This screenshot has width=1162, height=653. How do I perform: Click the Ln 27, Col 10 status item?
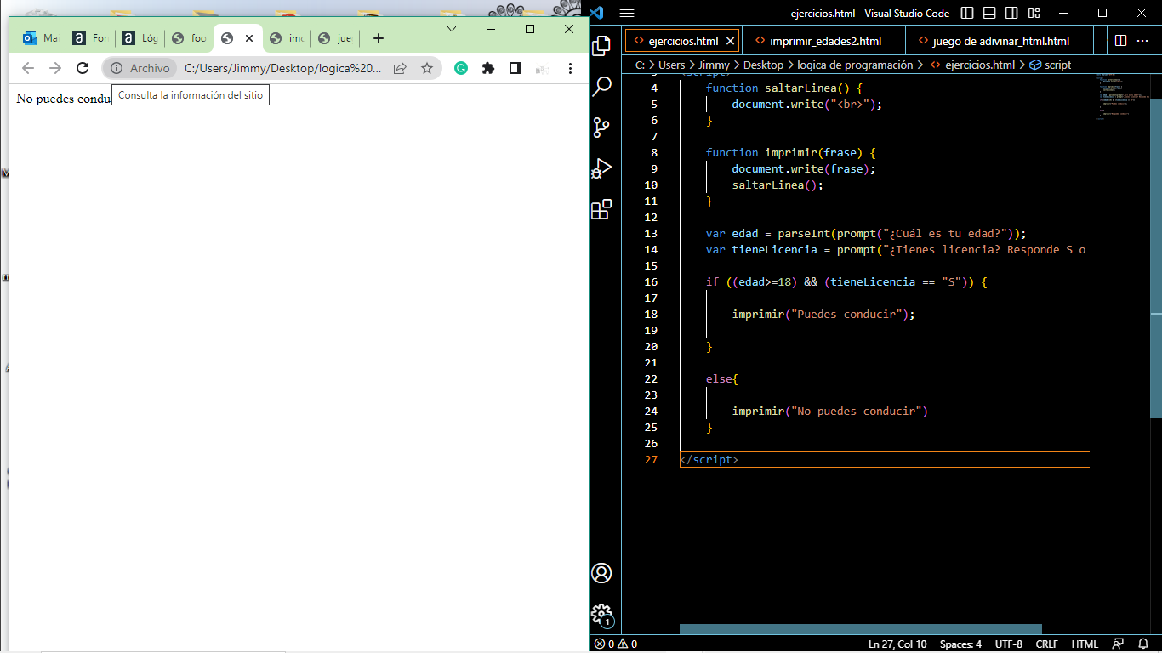pos(897,644)
